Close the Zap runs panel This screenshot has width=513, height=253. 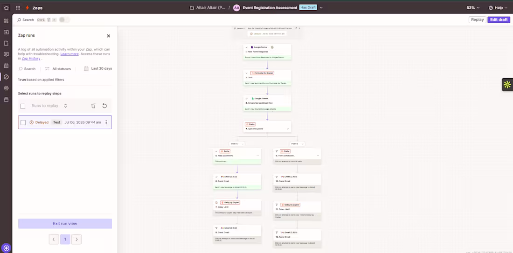click(109, 36)
